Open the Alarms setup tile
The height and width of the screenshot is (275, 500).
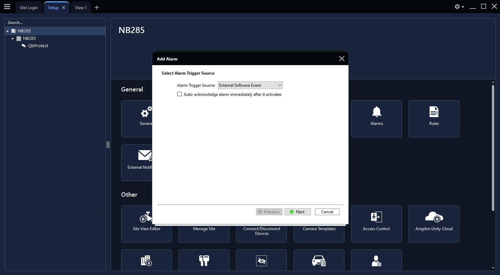click(376, 118)
